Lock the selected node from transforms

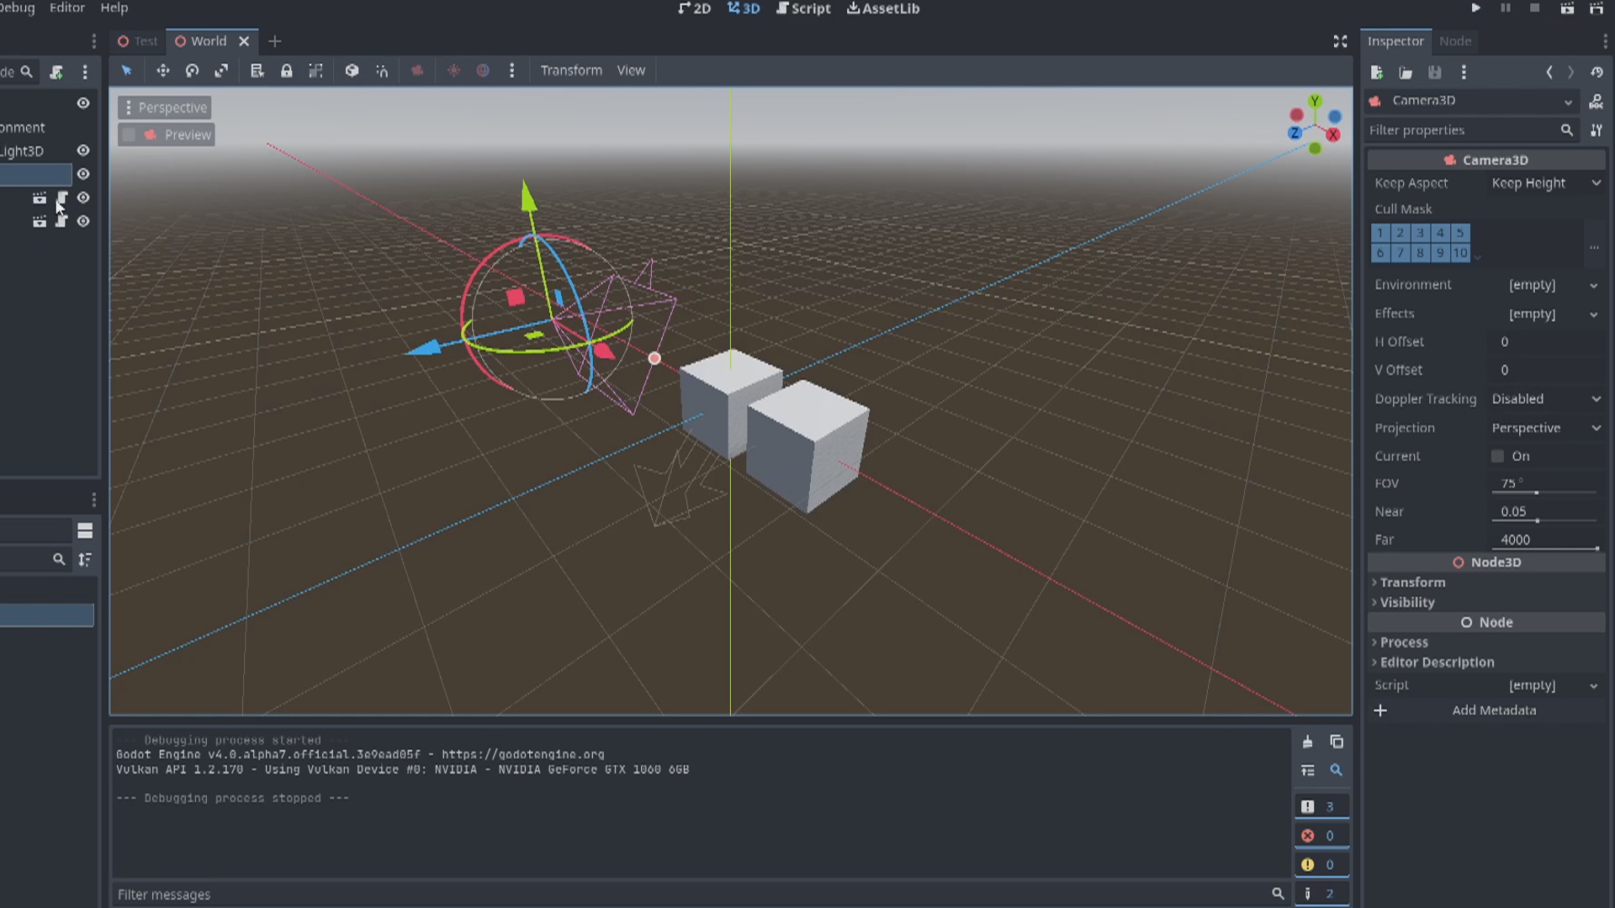(x=287, y=71)
